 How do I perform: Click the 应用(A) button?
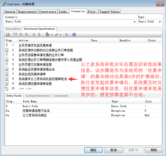click(x=134, y=150)
